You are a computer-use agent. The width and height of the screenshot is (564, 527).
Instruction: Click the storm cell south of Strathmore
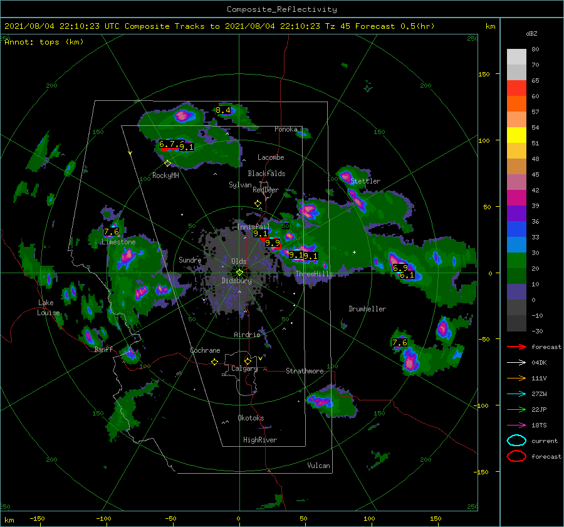click(321, 400)
